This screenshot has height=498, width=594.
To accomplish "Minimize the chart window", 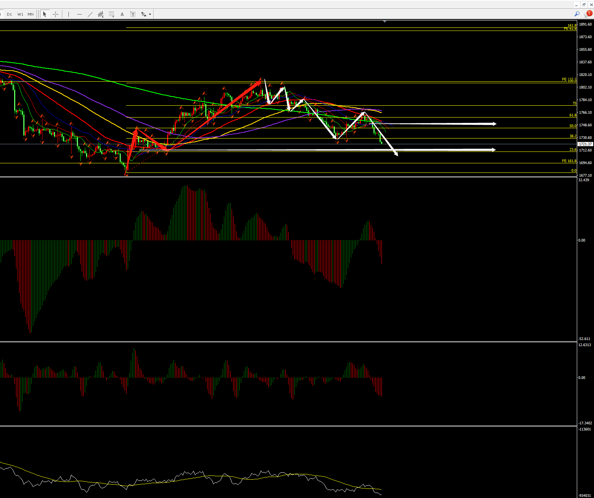I will tap(577, 5).
